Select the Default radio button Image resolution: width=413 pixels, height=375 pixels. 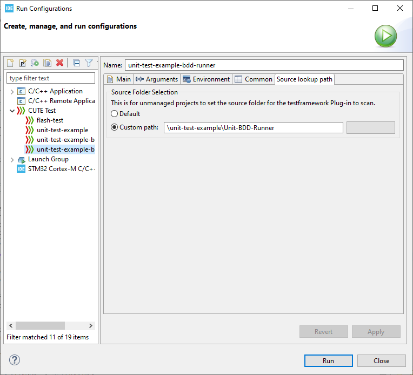(x=114, y=114)
